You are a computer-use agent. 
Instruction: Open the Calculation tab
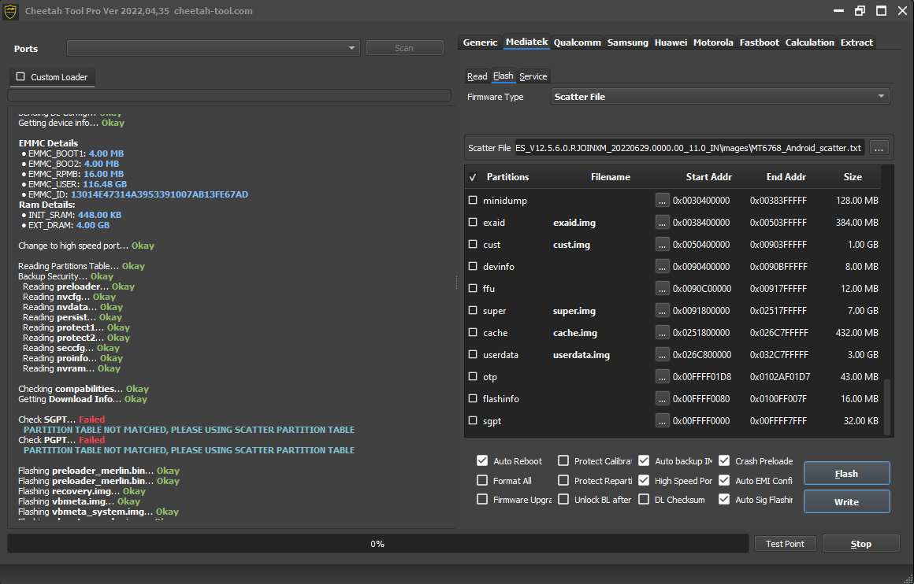pyautogui.click(x=810, y=43)
